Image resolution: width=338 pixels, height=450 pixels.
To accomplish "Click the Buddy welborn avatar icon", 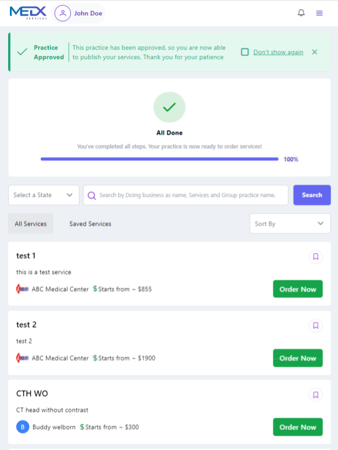I will point(23,427).
